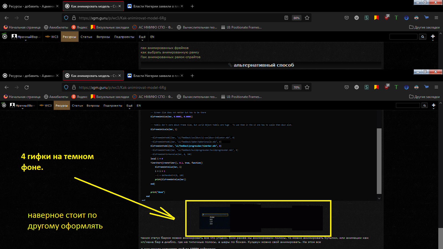Open the green T extension in upper window
443x249 pixels.
pyautogui.click(x=396, y=18)
